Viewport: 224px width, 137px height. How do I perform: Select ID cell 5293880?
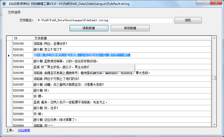click(x=23, y=102)
